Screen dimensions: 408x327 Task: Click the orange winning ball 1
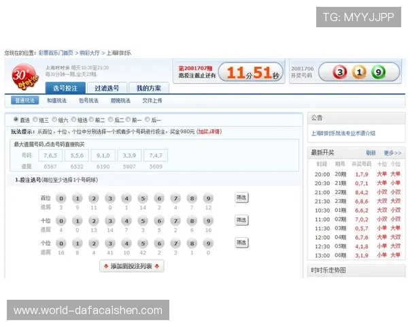coord(359,72)
